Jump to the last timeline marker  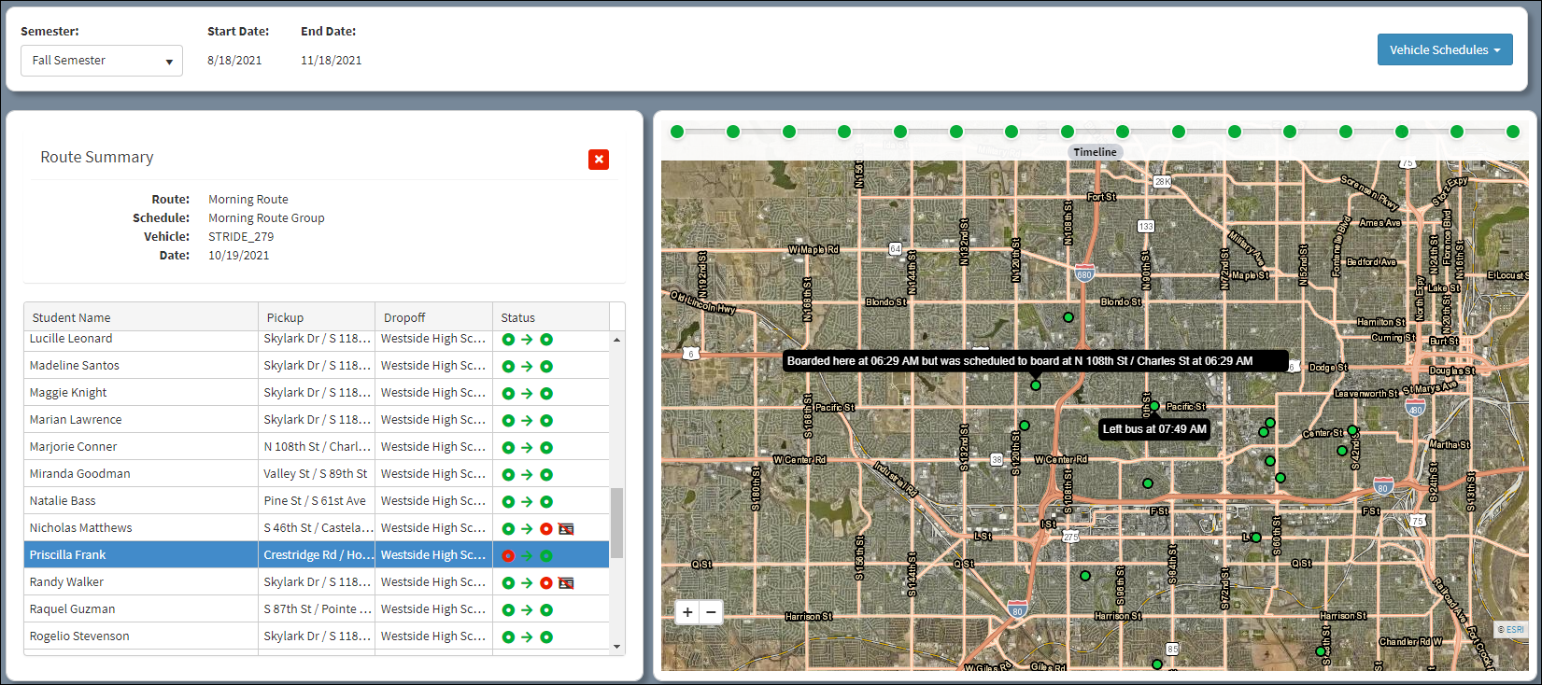pyautogui.click(x=1513, y=132)
